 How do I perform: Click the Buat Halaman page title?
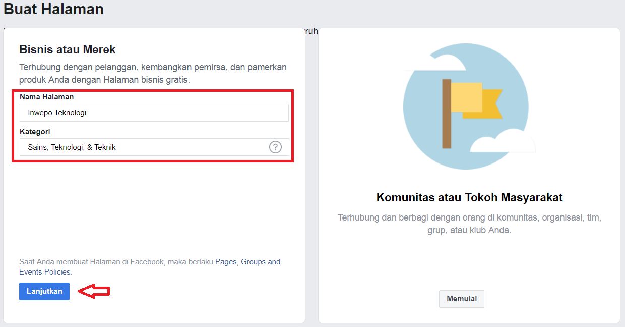53,9
